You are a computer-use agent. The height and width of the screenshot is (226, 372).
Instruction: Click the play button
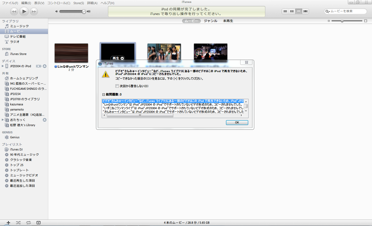click(24, 11)
